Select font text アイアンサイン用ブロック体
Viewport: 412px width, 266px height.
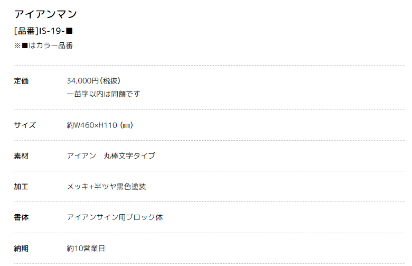click(115, 217)
